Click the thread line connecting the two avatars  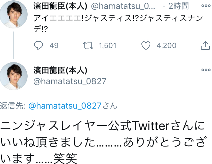[13, 44]
